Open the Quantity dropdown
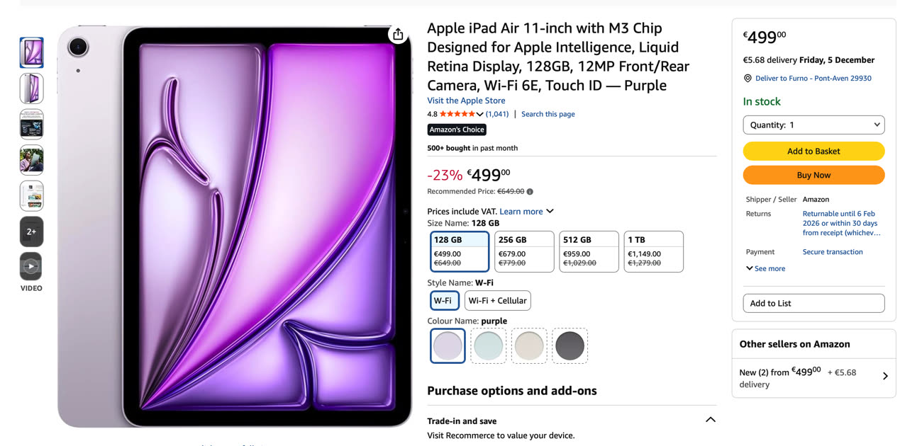Viewport: 922px width, 446px height. click(x=813, y=125)
